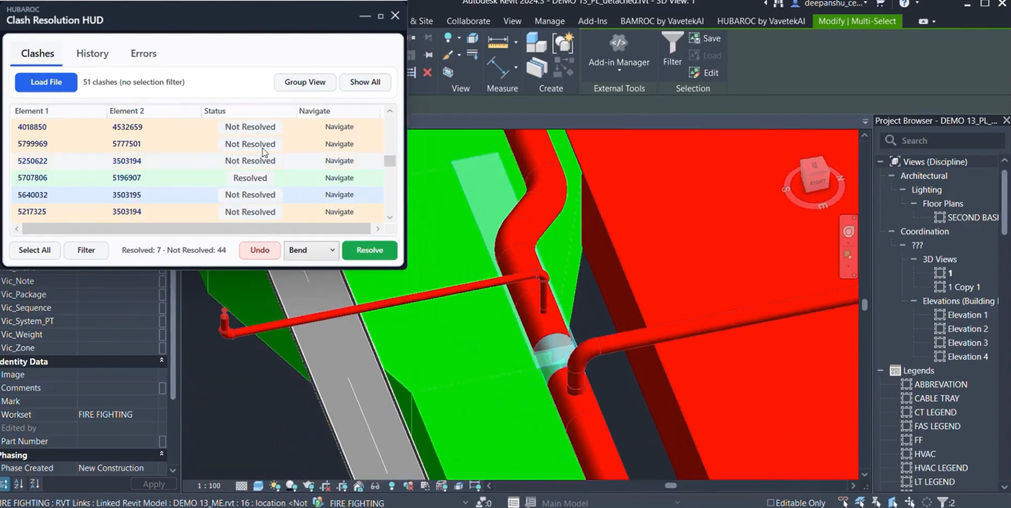
Task: Click the sort ascending icon in Properties panel
Action: click(x=19, y=484)
